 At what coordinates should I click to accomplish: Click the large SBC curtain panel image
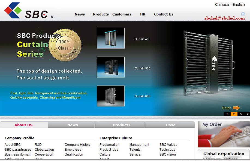point(209,64)
